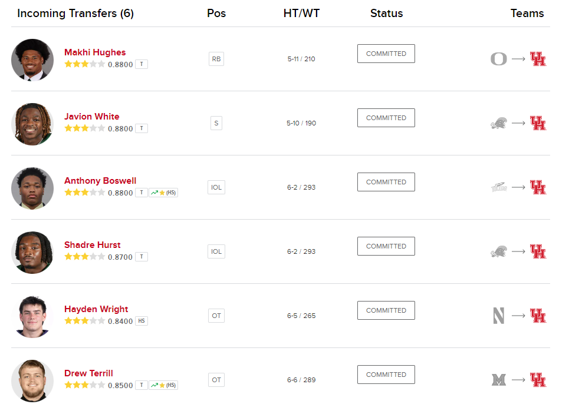This screenshot has height=414, width=569.
Task: Click Committed status button for Shadre Hurst
Action: (x=386, y=246)
